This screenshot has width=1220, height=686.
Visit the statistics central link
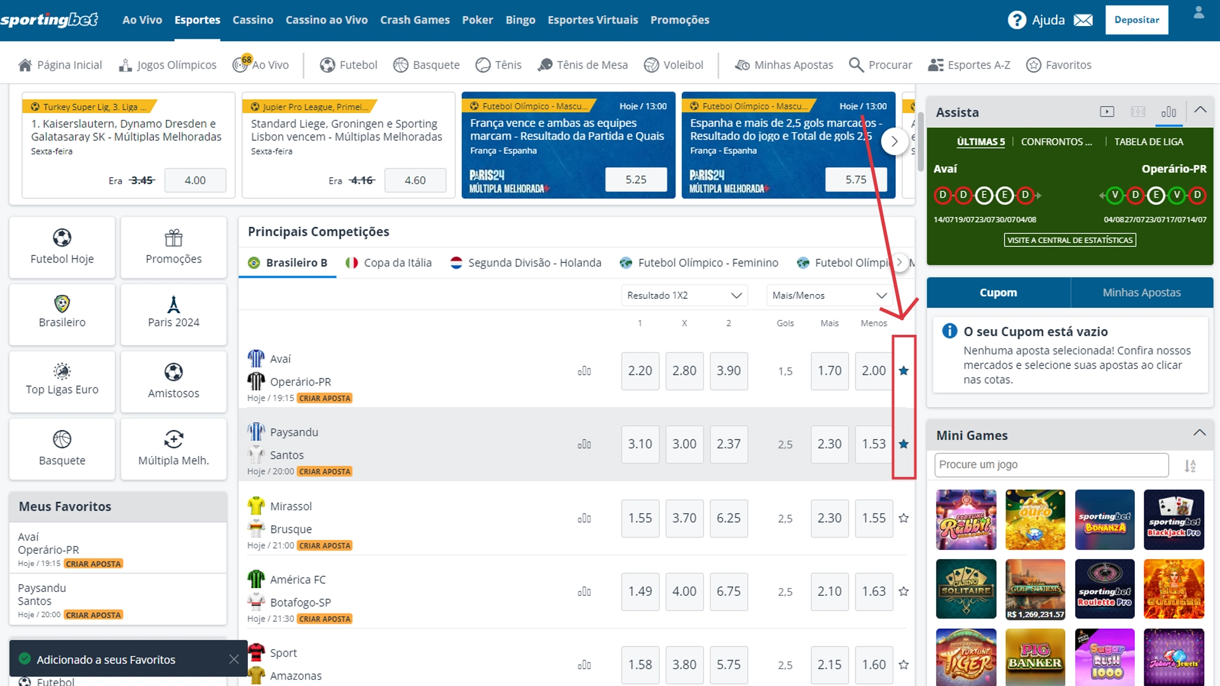(1069, 239)
